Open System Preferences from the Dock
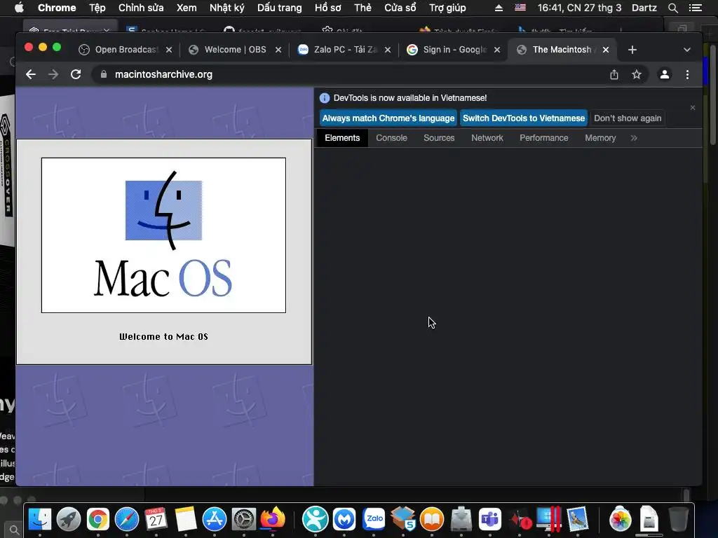Image resolution: width=718 pixels, height=538 pixels. tap(243, 519)
